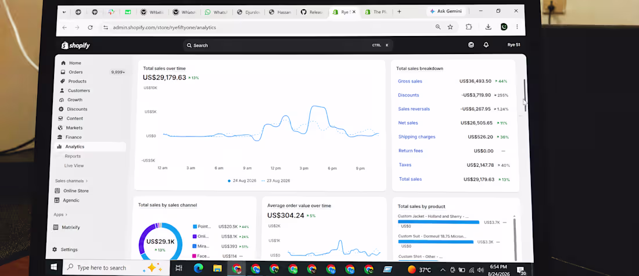
Task: Open Discounts link in sales breakdown
Action: click(408, 95)
